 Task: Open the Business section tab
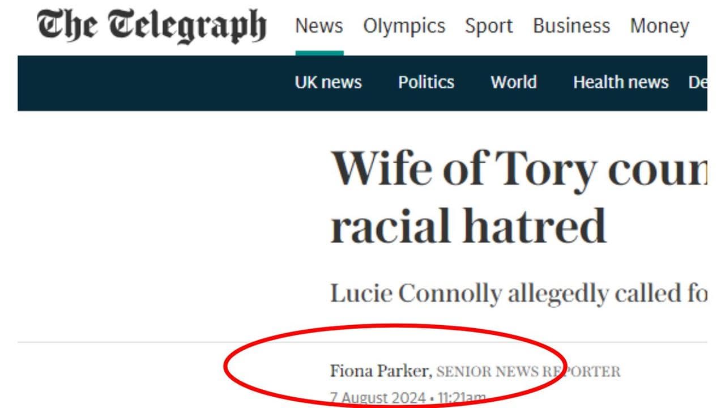(x=572, y=25)
